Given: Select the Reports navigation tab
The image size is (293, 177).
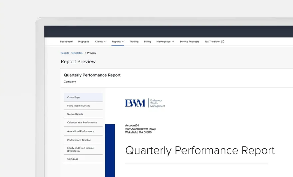Looking at the screenshot, I should 116,42.
